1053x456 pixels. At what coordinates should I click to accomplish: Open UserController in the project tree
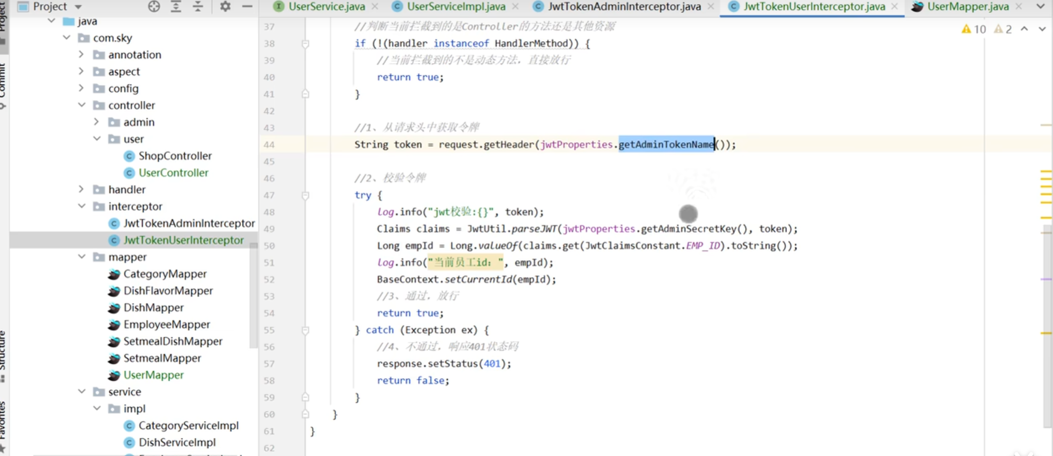(173, 173)
